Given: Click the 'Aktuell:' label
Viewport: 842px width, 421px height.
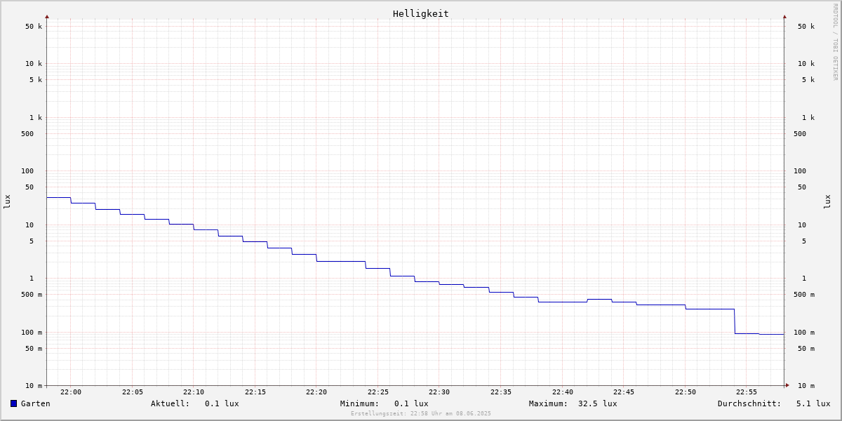Looking at the screenshot, I should coord(171,403).
